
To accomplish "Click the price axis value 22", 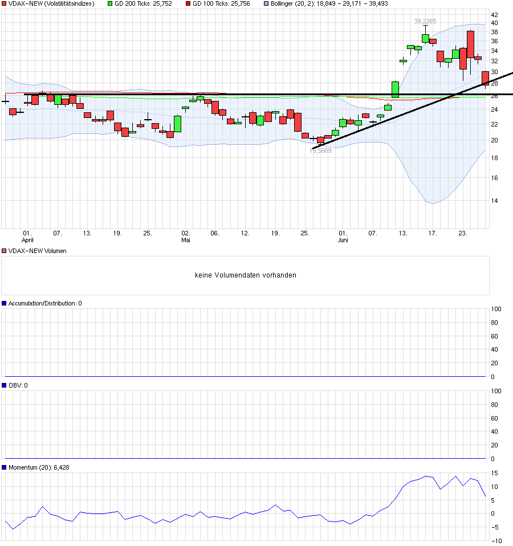I will (x=494, y=124).
